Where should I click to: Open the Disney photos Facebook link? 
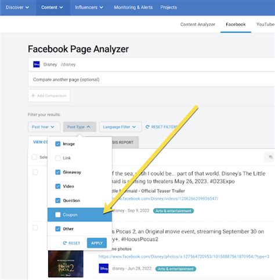point(184,257)
